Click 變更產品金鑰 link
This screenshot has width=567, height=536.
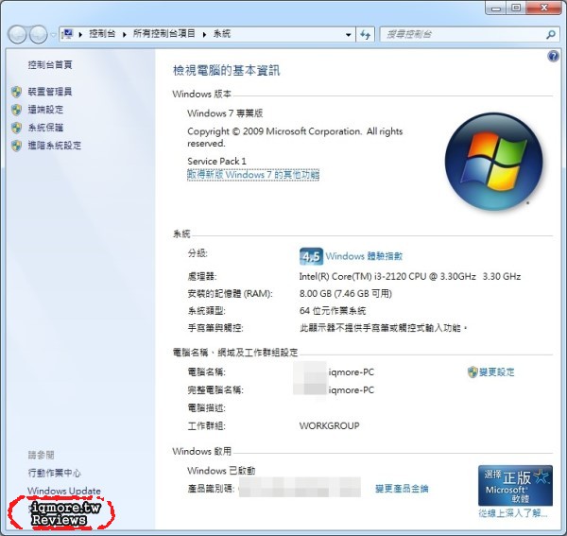click(x=402, y=489)
